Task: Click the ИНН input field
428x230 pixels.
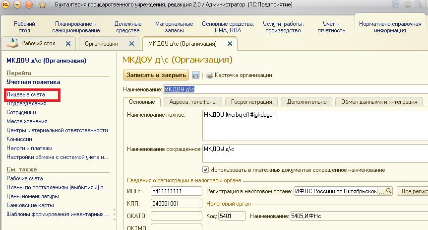Action: coord(177,191)
